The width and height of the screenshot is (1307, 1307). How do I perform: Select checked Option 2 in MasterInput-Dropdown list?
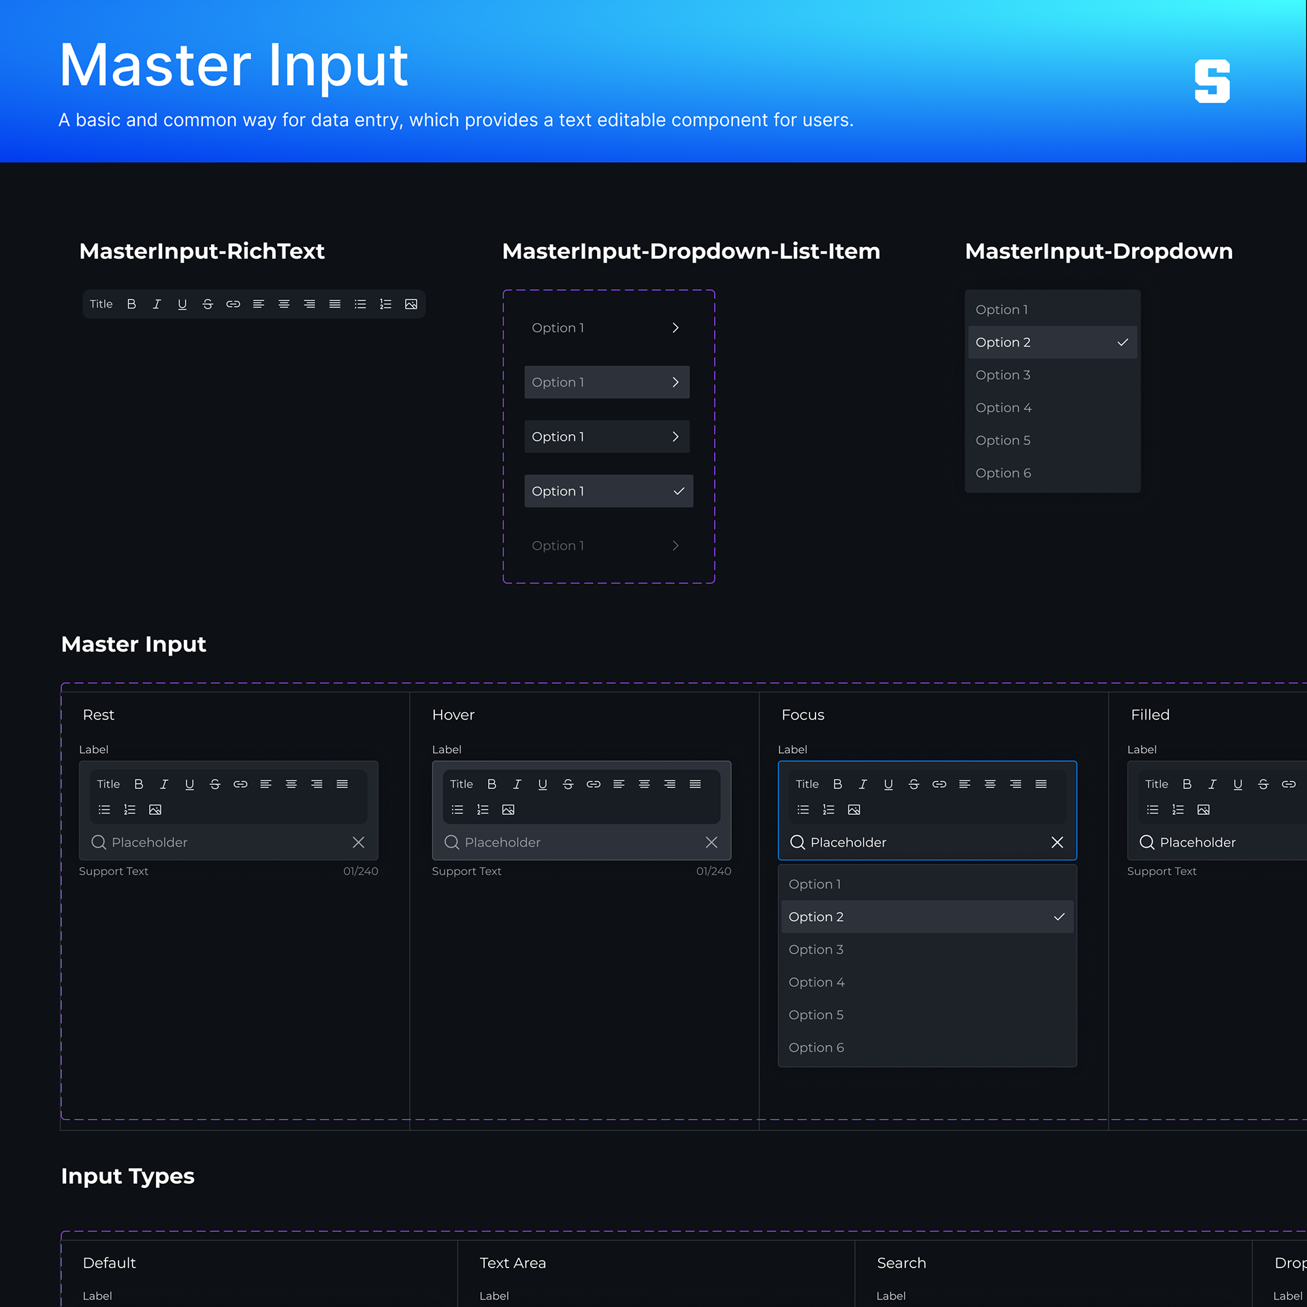1052,342
